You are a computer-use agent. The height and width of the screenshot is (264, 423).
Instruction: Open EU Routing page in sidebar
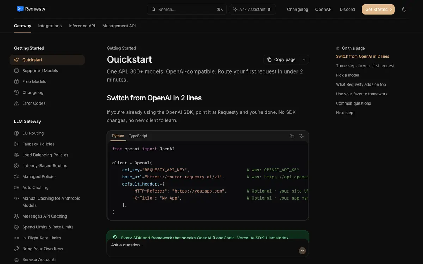[47, 133]
